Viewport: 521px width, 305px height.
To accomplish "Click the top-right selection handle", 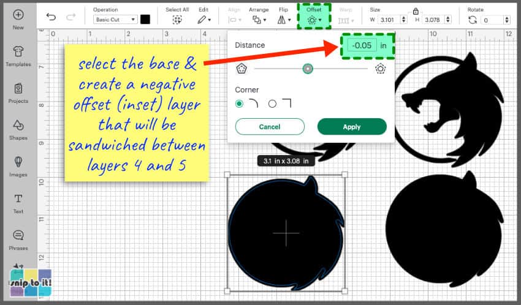I will point(345,175).
